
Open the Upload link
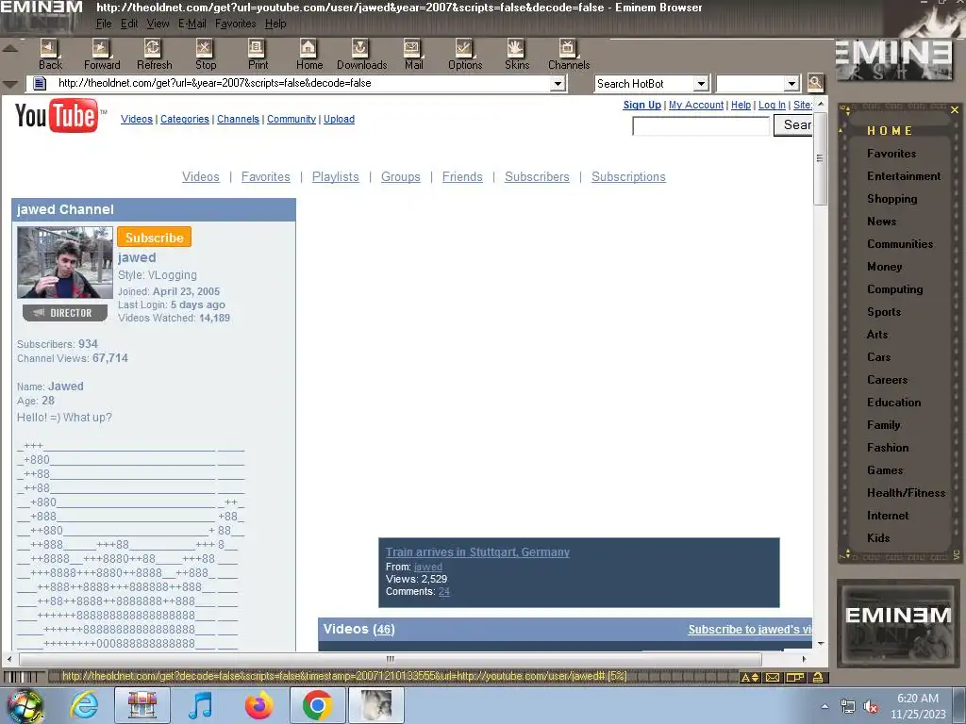tap(339, 119)
